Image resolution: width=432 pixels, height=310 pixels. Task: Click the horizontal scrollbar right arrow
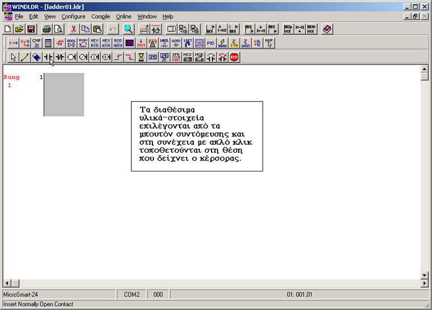click(x=416, y=283)
